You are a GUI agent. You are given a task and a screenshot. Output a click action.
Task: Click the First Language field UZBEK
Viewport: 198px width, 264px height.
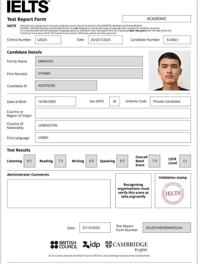click(113, 138)
